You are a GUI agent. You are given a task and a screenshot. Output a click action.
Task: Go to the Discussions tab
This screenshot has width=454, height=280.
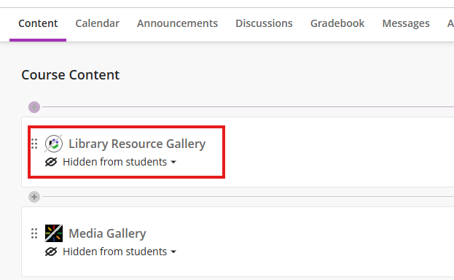(264, 23)
